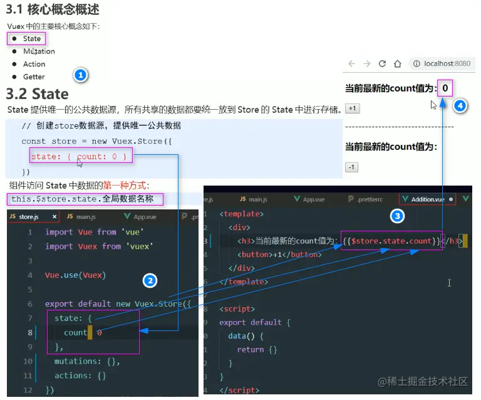
Task: Click the "return {}" line
Action: [x=257, y=350]
